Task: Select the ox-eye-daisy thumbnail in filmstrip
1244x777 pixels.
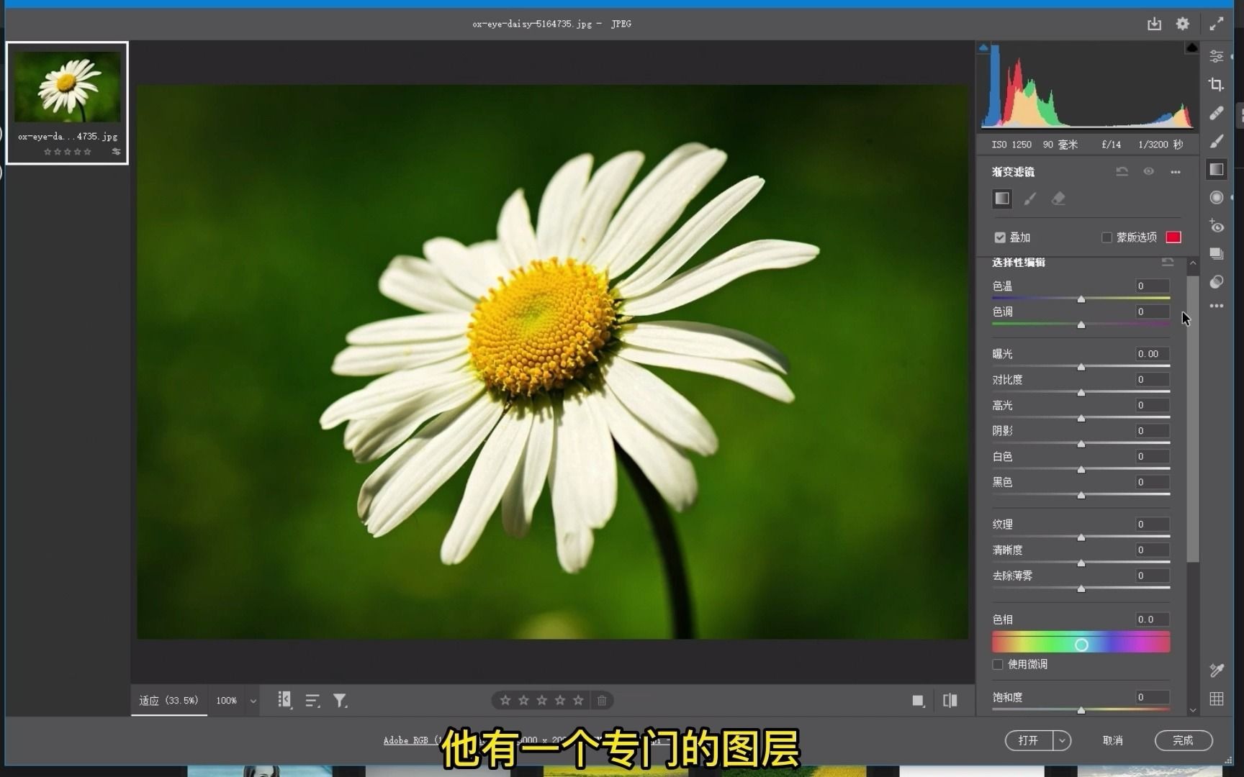Action: tap(67, 88)
